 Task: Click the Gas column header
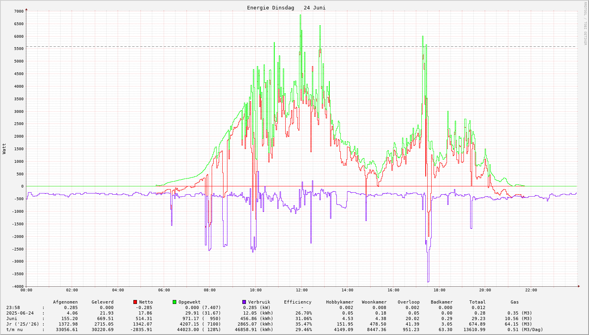[515, 302]
